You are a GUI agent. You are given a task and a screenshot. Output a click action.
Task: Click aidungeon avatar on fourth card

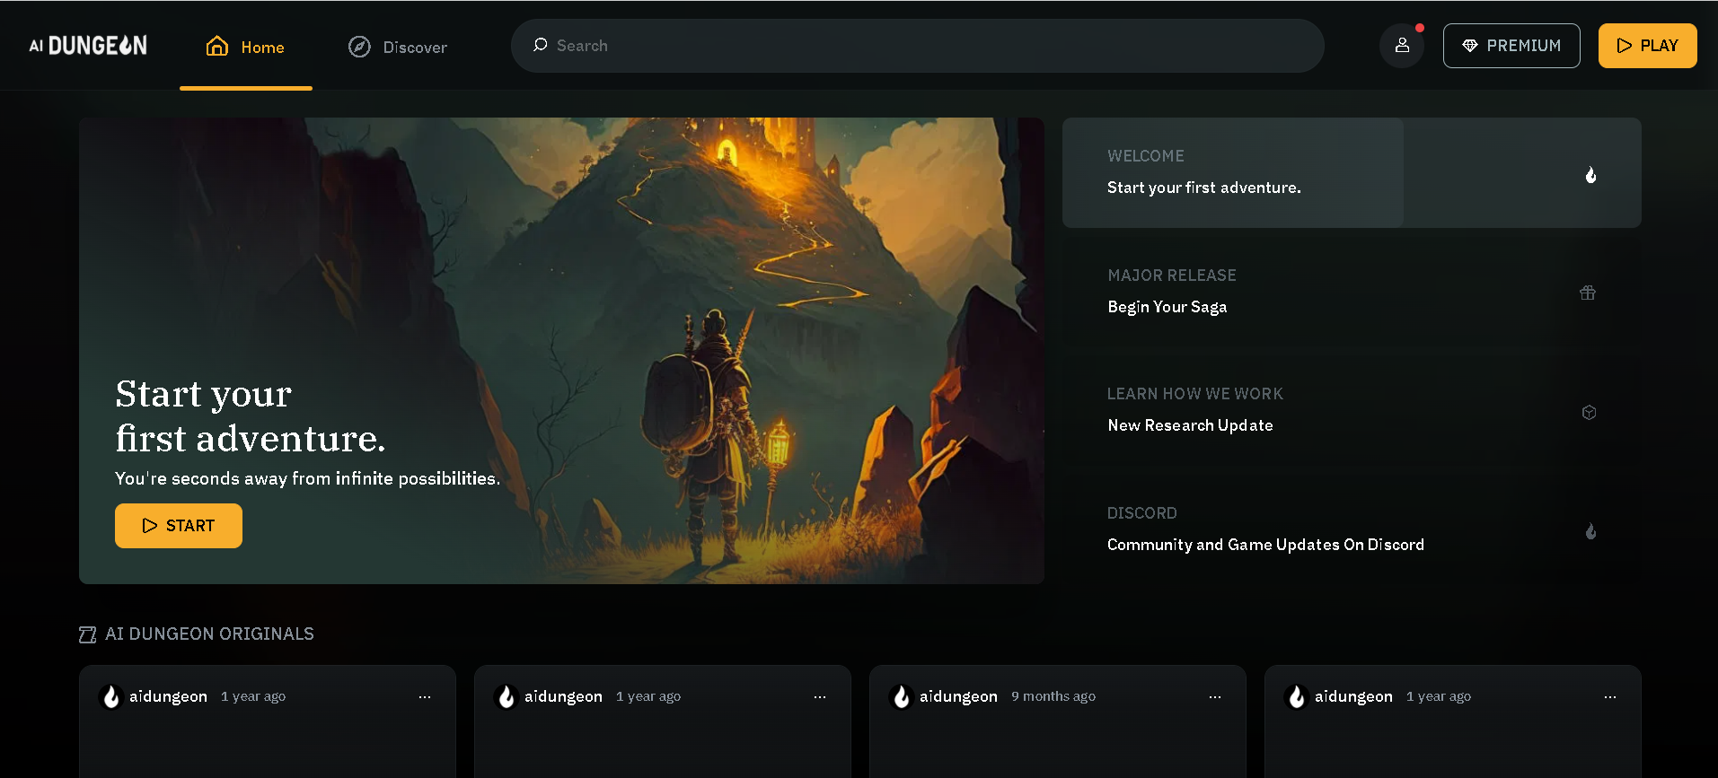click(x=1297, y=697)
